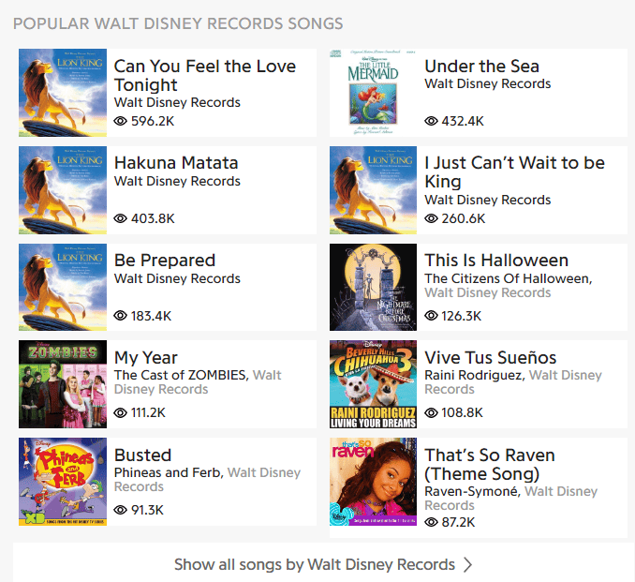The height and width of the screenshot is (582, 635).
Task: Expand the show all songs chevron arrow
Action: (468, 564)
